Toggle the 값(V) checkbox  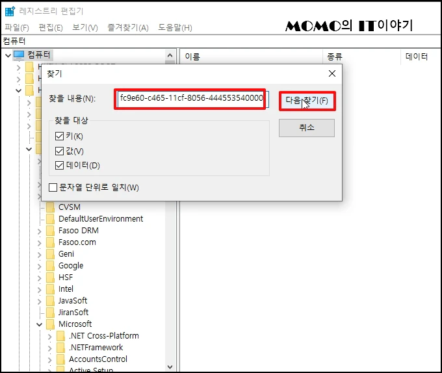pyautogui.click(x=60, y=151)
